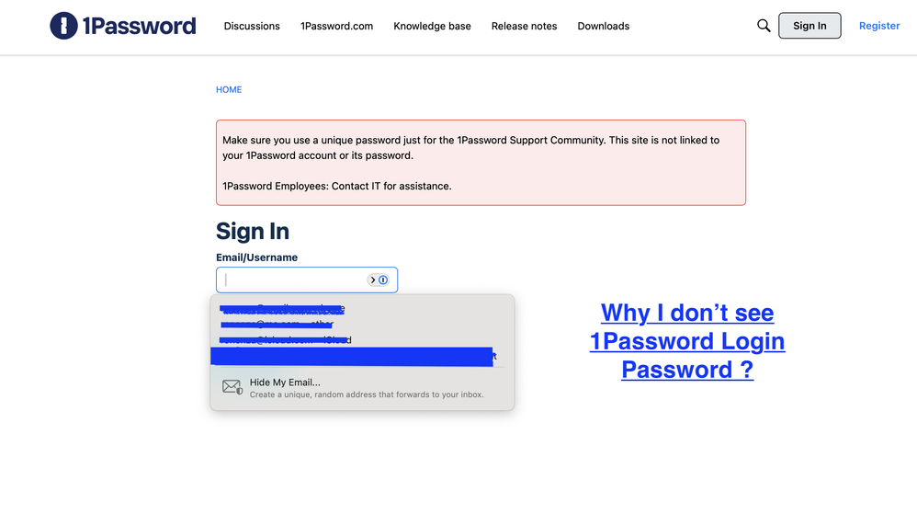The width and height of the screenshot is (917, 514).
Task: Choose the first suggested email ending in "home"
Action: (x=285, y=309)
